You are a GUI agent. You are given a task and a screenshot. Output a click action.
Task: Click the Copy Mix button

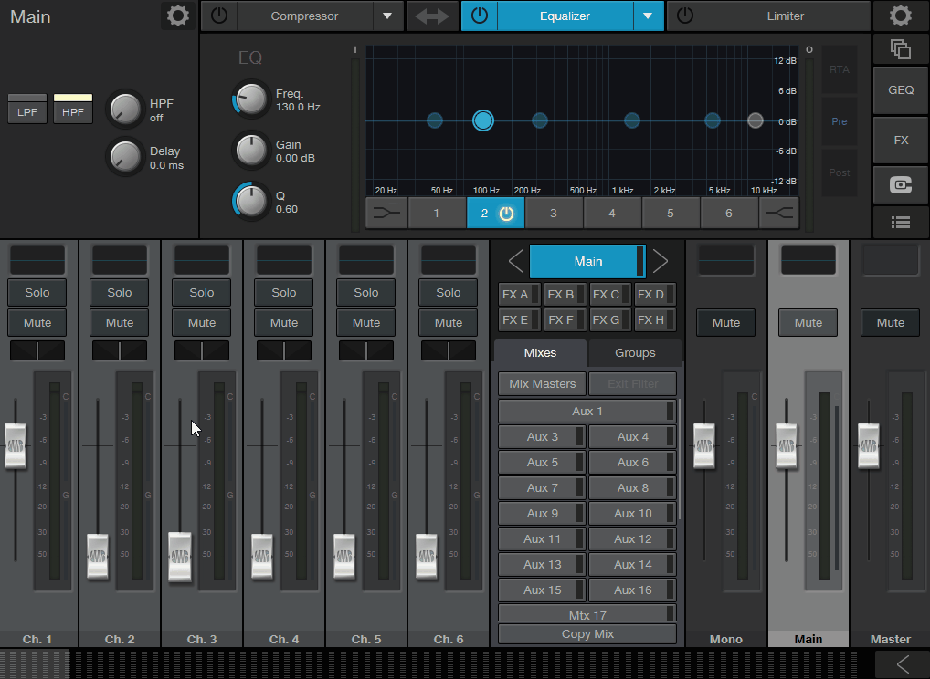pos(587,634)
